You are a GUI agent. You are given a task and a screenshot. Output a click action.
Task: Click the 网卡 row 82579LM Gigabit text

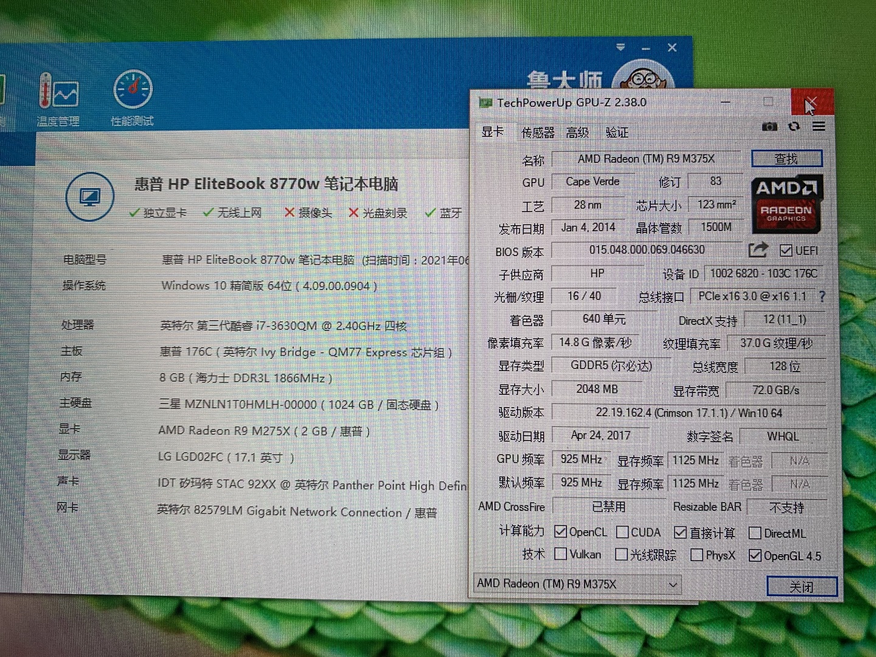tap(296, 512)
